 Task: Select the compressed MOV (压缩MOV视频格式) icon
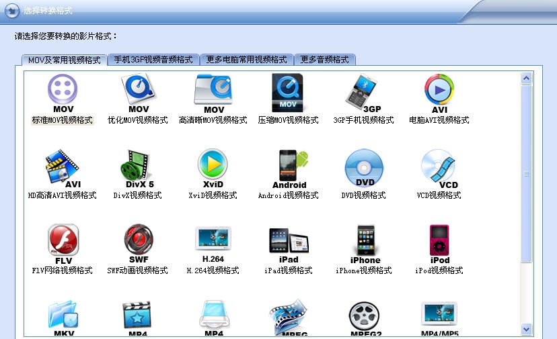pos(288,92)
